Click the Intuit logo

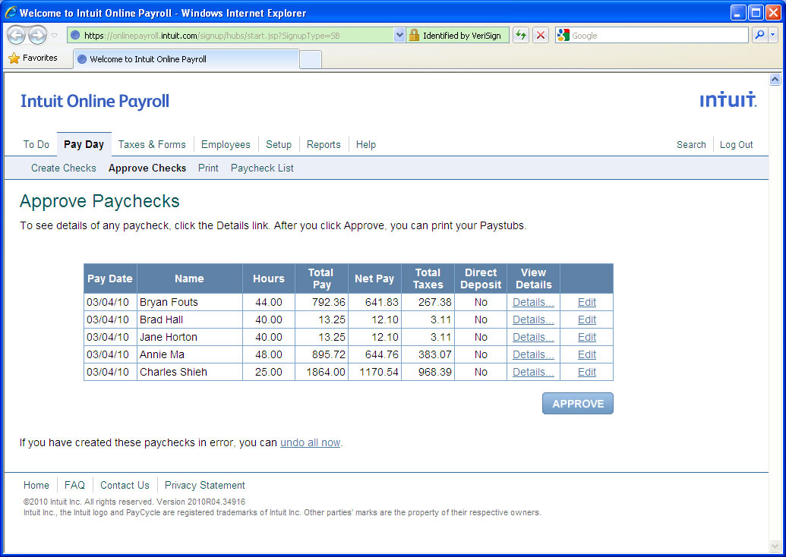[x=728, y=99]
